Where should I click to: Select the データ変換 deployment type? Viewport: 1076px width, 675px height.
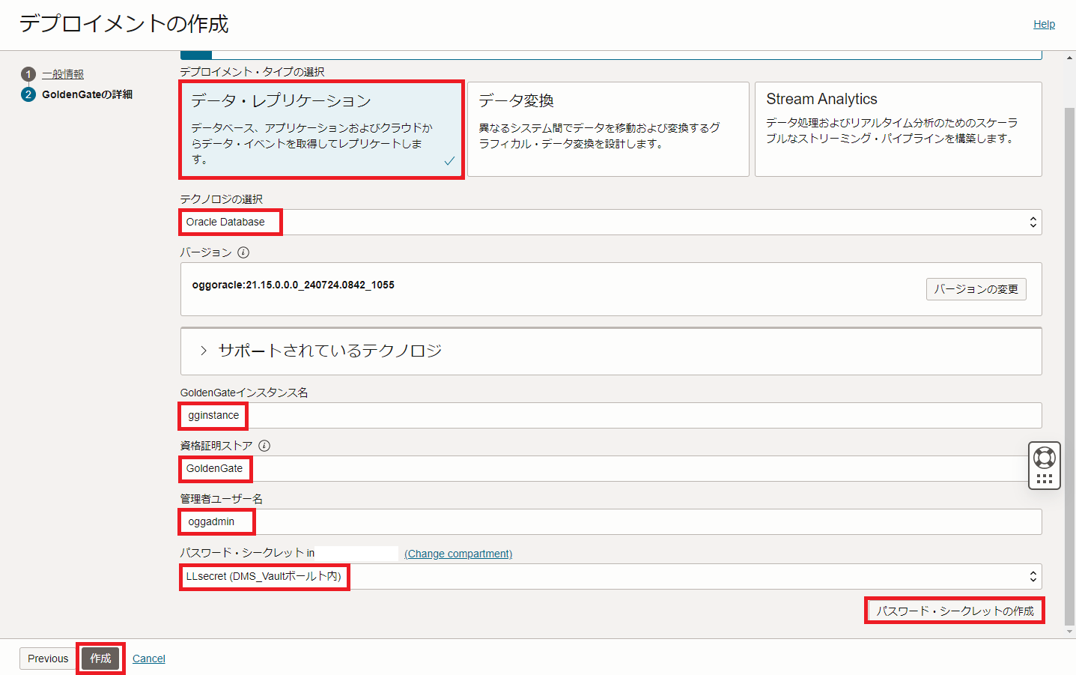(608, 129)
